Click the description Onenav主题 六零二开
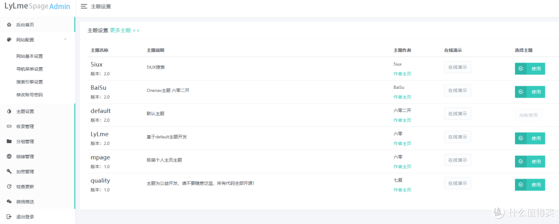559x224 pixels. click(x=168, y=90)
